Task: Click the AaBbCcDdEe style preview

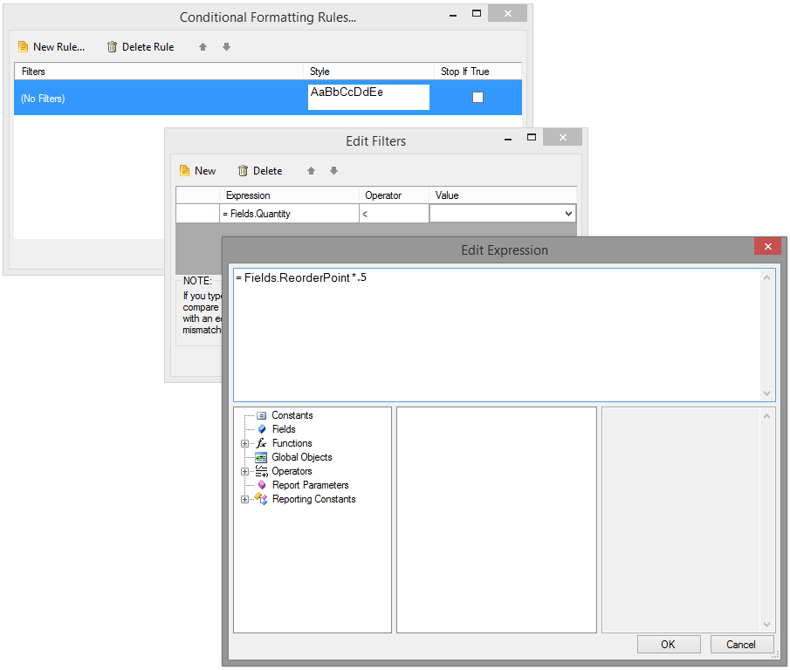Action: 368,97
